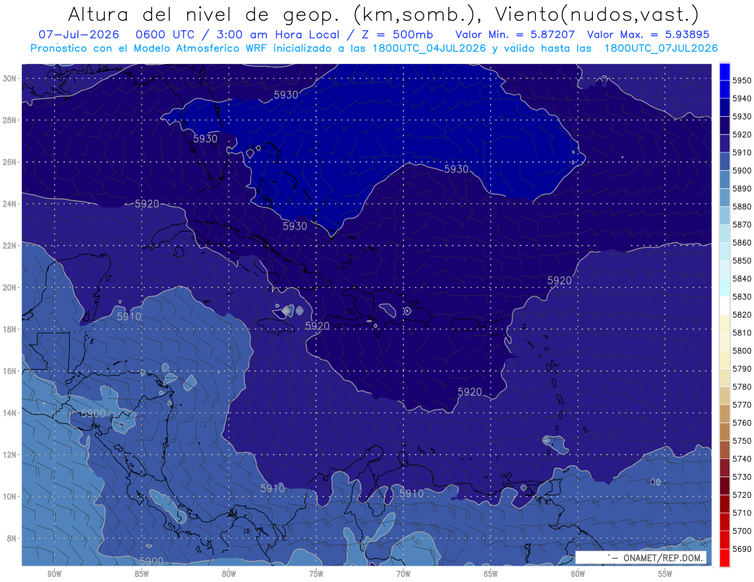Click the 5850 color bar label

(742, 260)
